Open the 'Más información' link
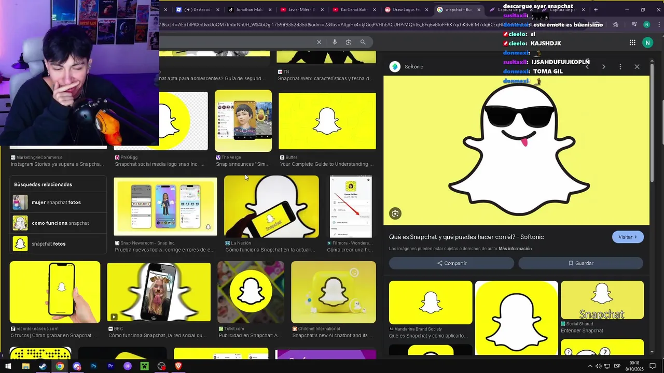This screenshot has width=664, height=373. tap(515, 249)
